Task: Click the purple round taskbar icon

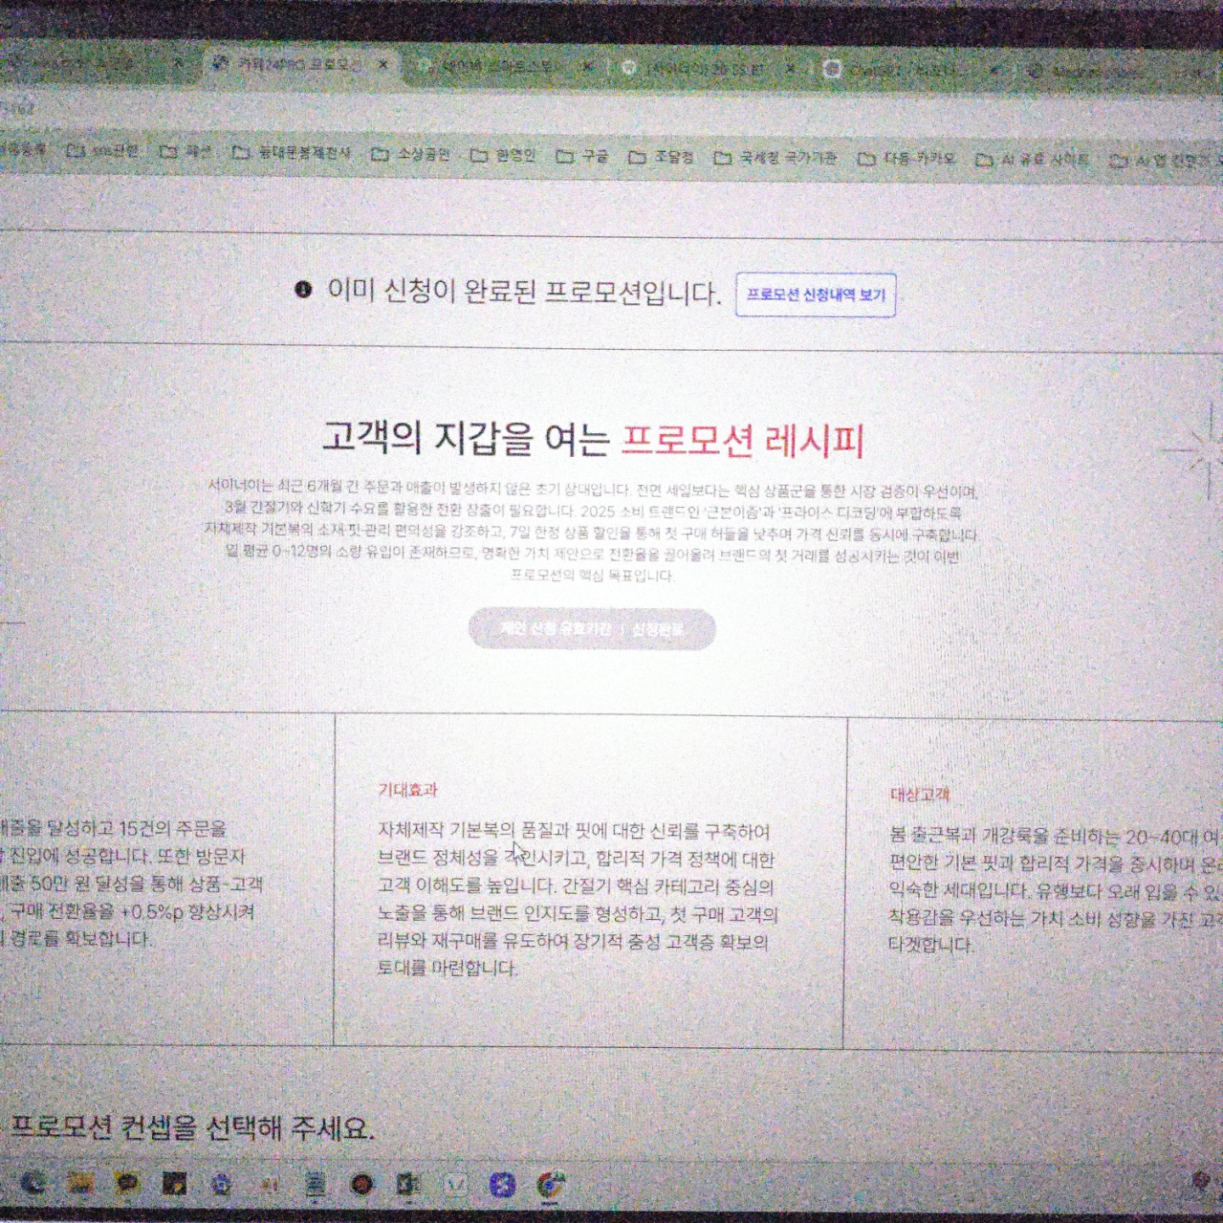Action: 502,1185
